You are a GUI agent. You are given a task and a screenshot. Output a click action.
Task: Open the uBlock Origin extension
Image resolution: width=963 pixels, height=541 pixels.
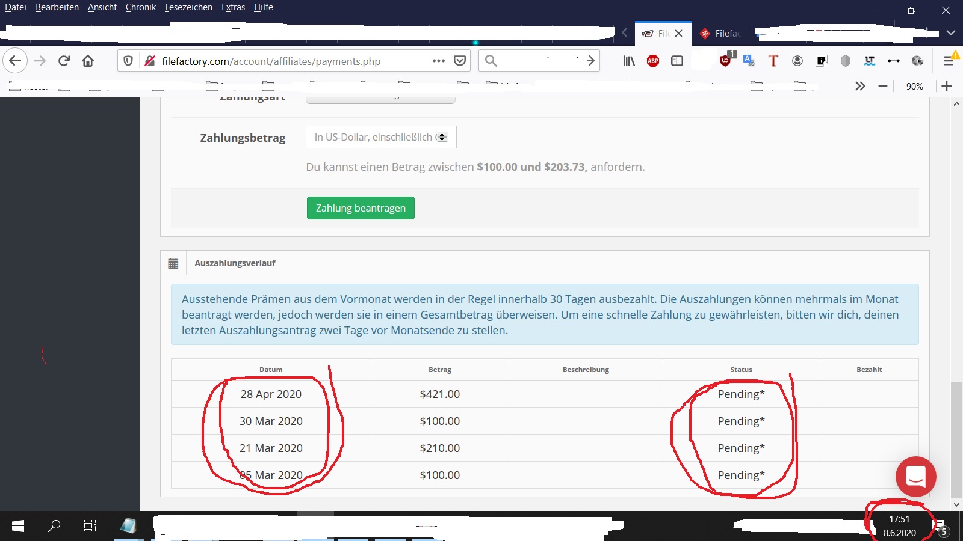[x=726, y=60]
